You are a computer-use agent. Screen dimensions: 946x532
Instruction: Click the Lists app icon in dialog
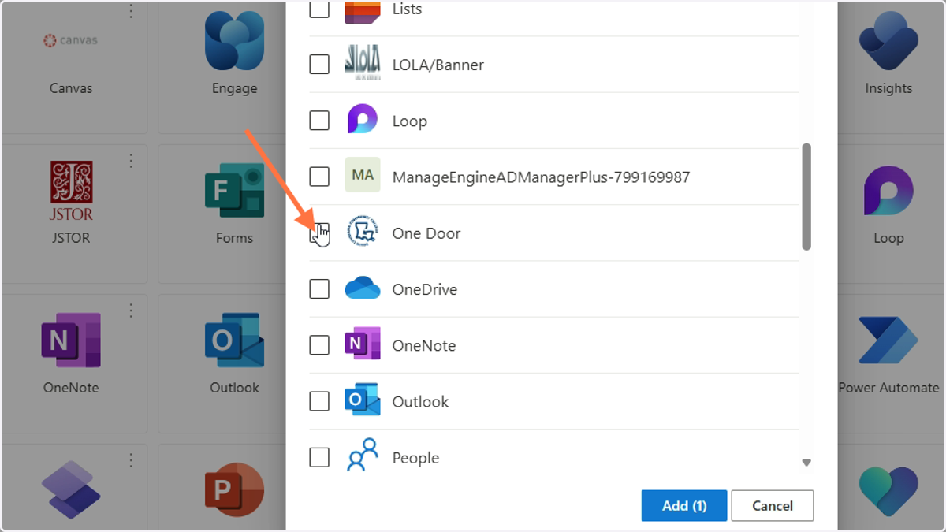coord(363,10)
